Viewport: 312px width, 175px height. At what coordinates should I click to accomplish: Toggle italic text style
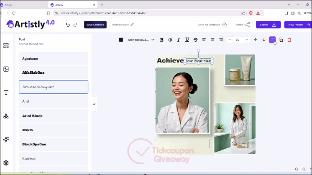click(x=179, y=40)
